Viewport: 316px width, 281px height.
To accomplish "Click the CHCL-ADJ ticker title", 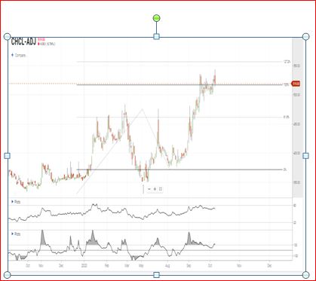I will click(x=23, y=42).
